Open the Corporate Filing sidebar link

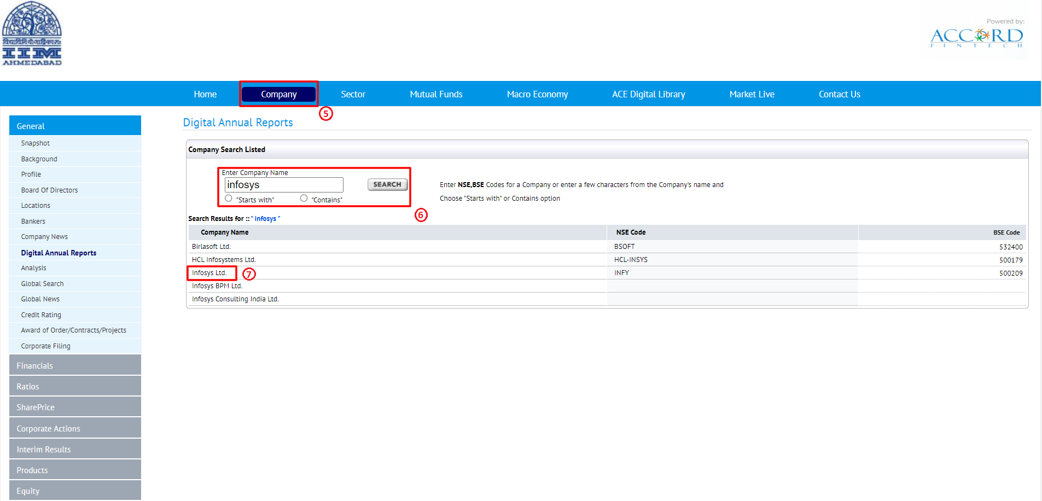pos(45,346)
